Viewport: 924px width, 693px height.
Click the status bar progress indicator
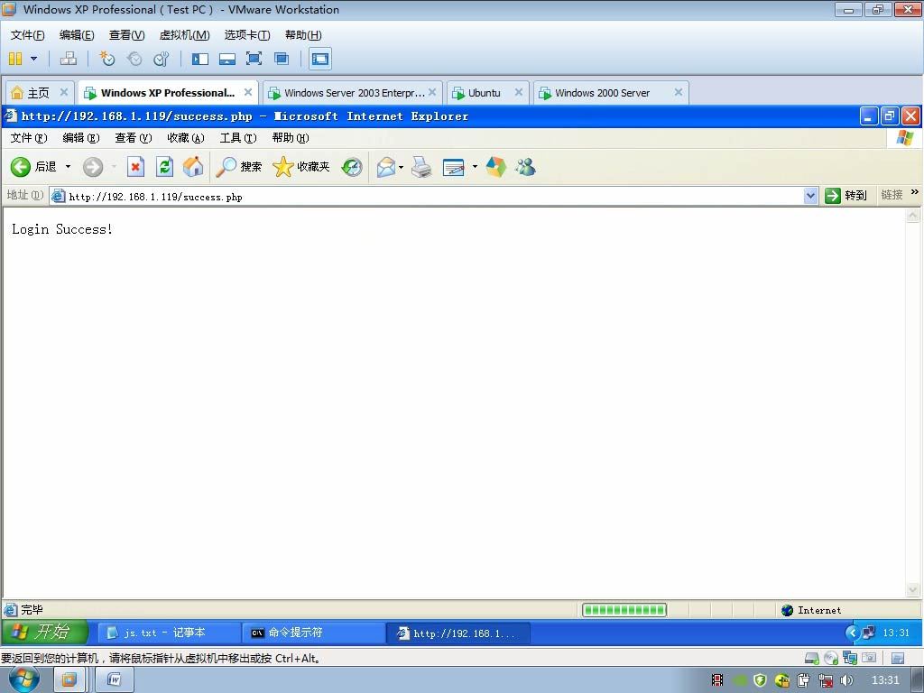tap(624, 610)
